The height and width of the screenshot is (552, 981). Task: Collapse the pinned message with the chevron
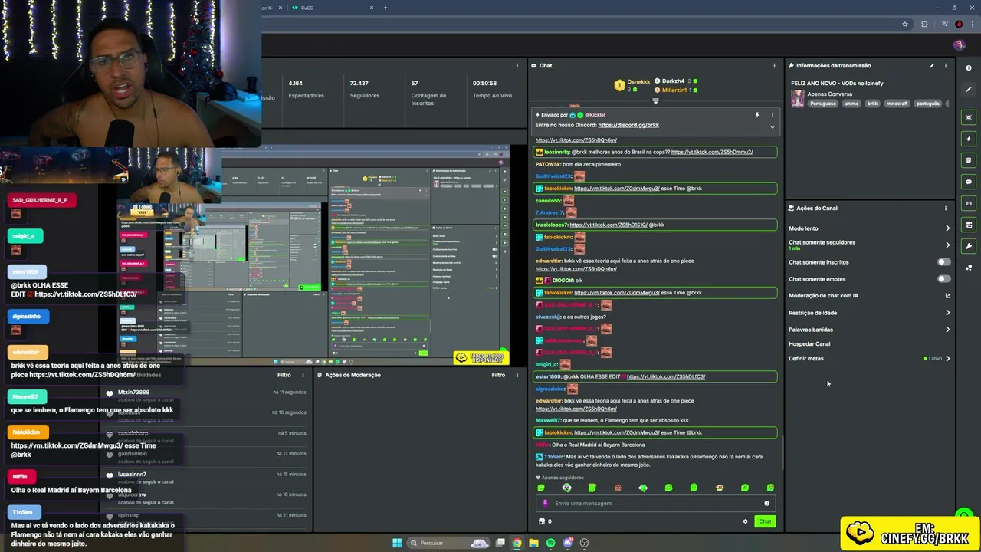click(772, 127)
